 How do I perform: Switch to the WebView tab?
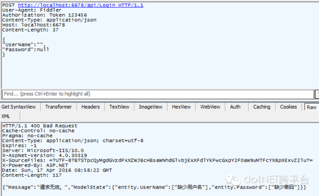[x=210, y=107]
